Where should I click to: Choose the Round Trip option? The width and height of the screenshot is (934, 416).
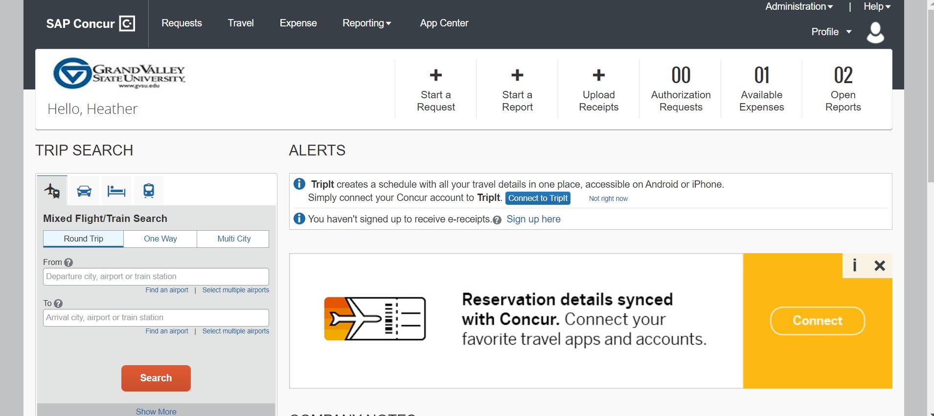coord(83,239)
